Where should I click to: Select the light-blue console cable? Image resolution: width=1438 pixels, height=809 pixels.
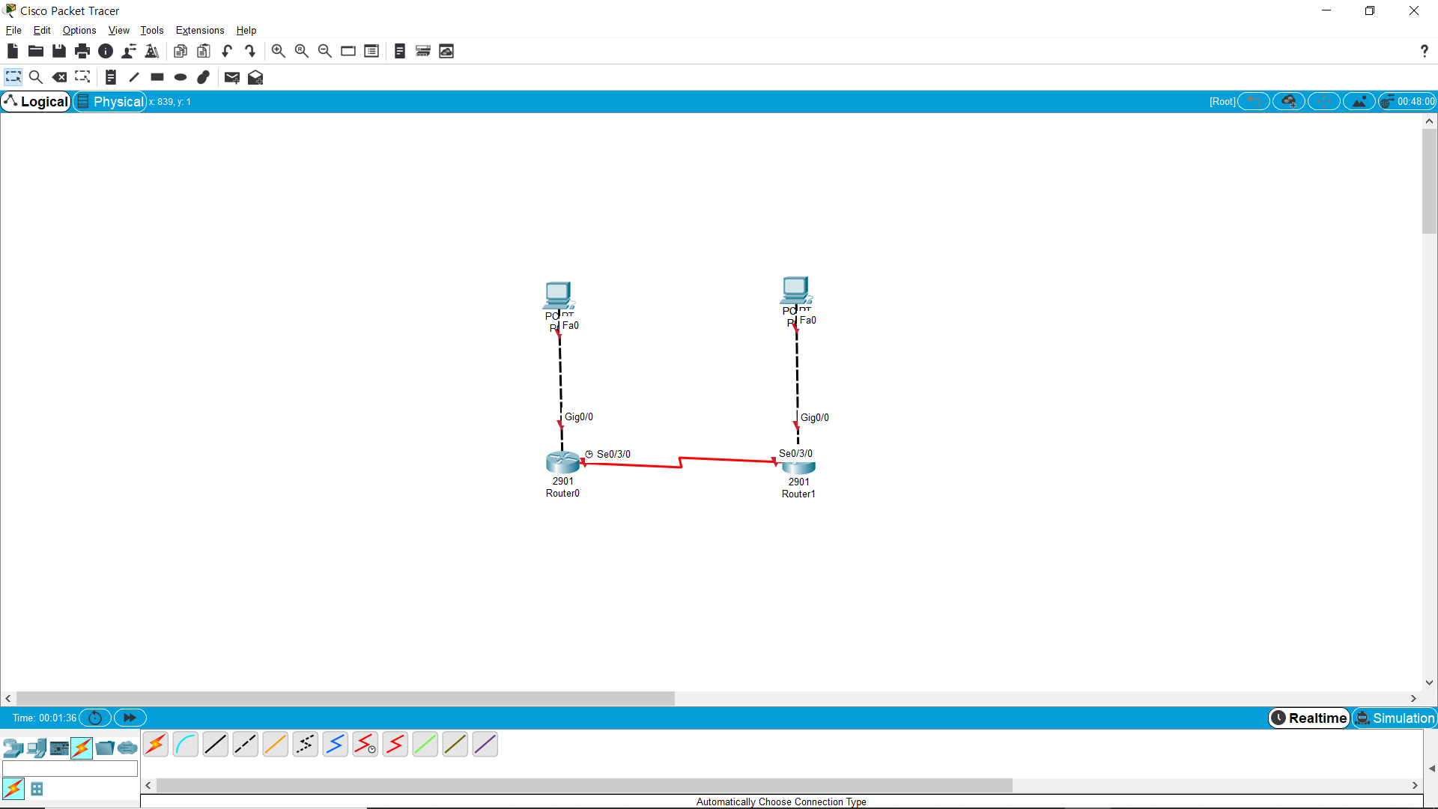(x=186, y=745)
